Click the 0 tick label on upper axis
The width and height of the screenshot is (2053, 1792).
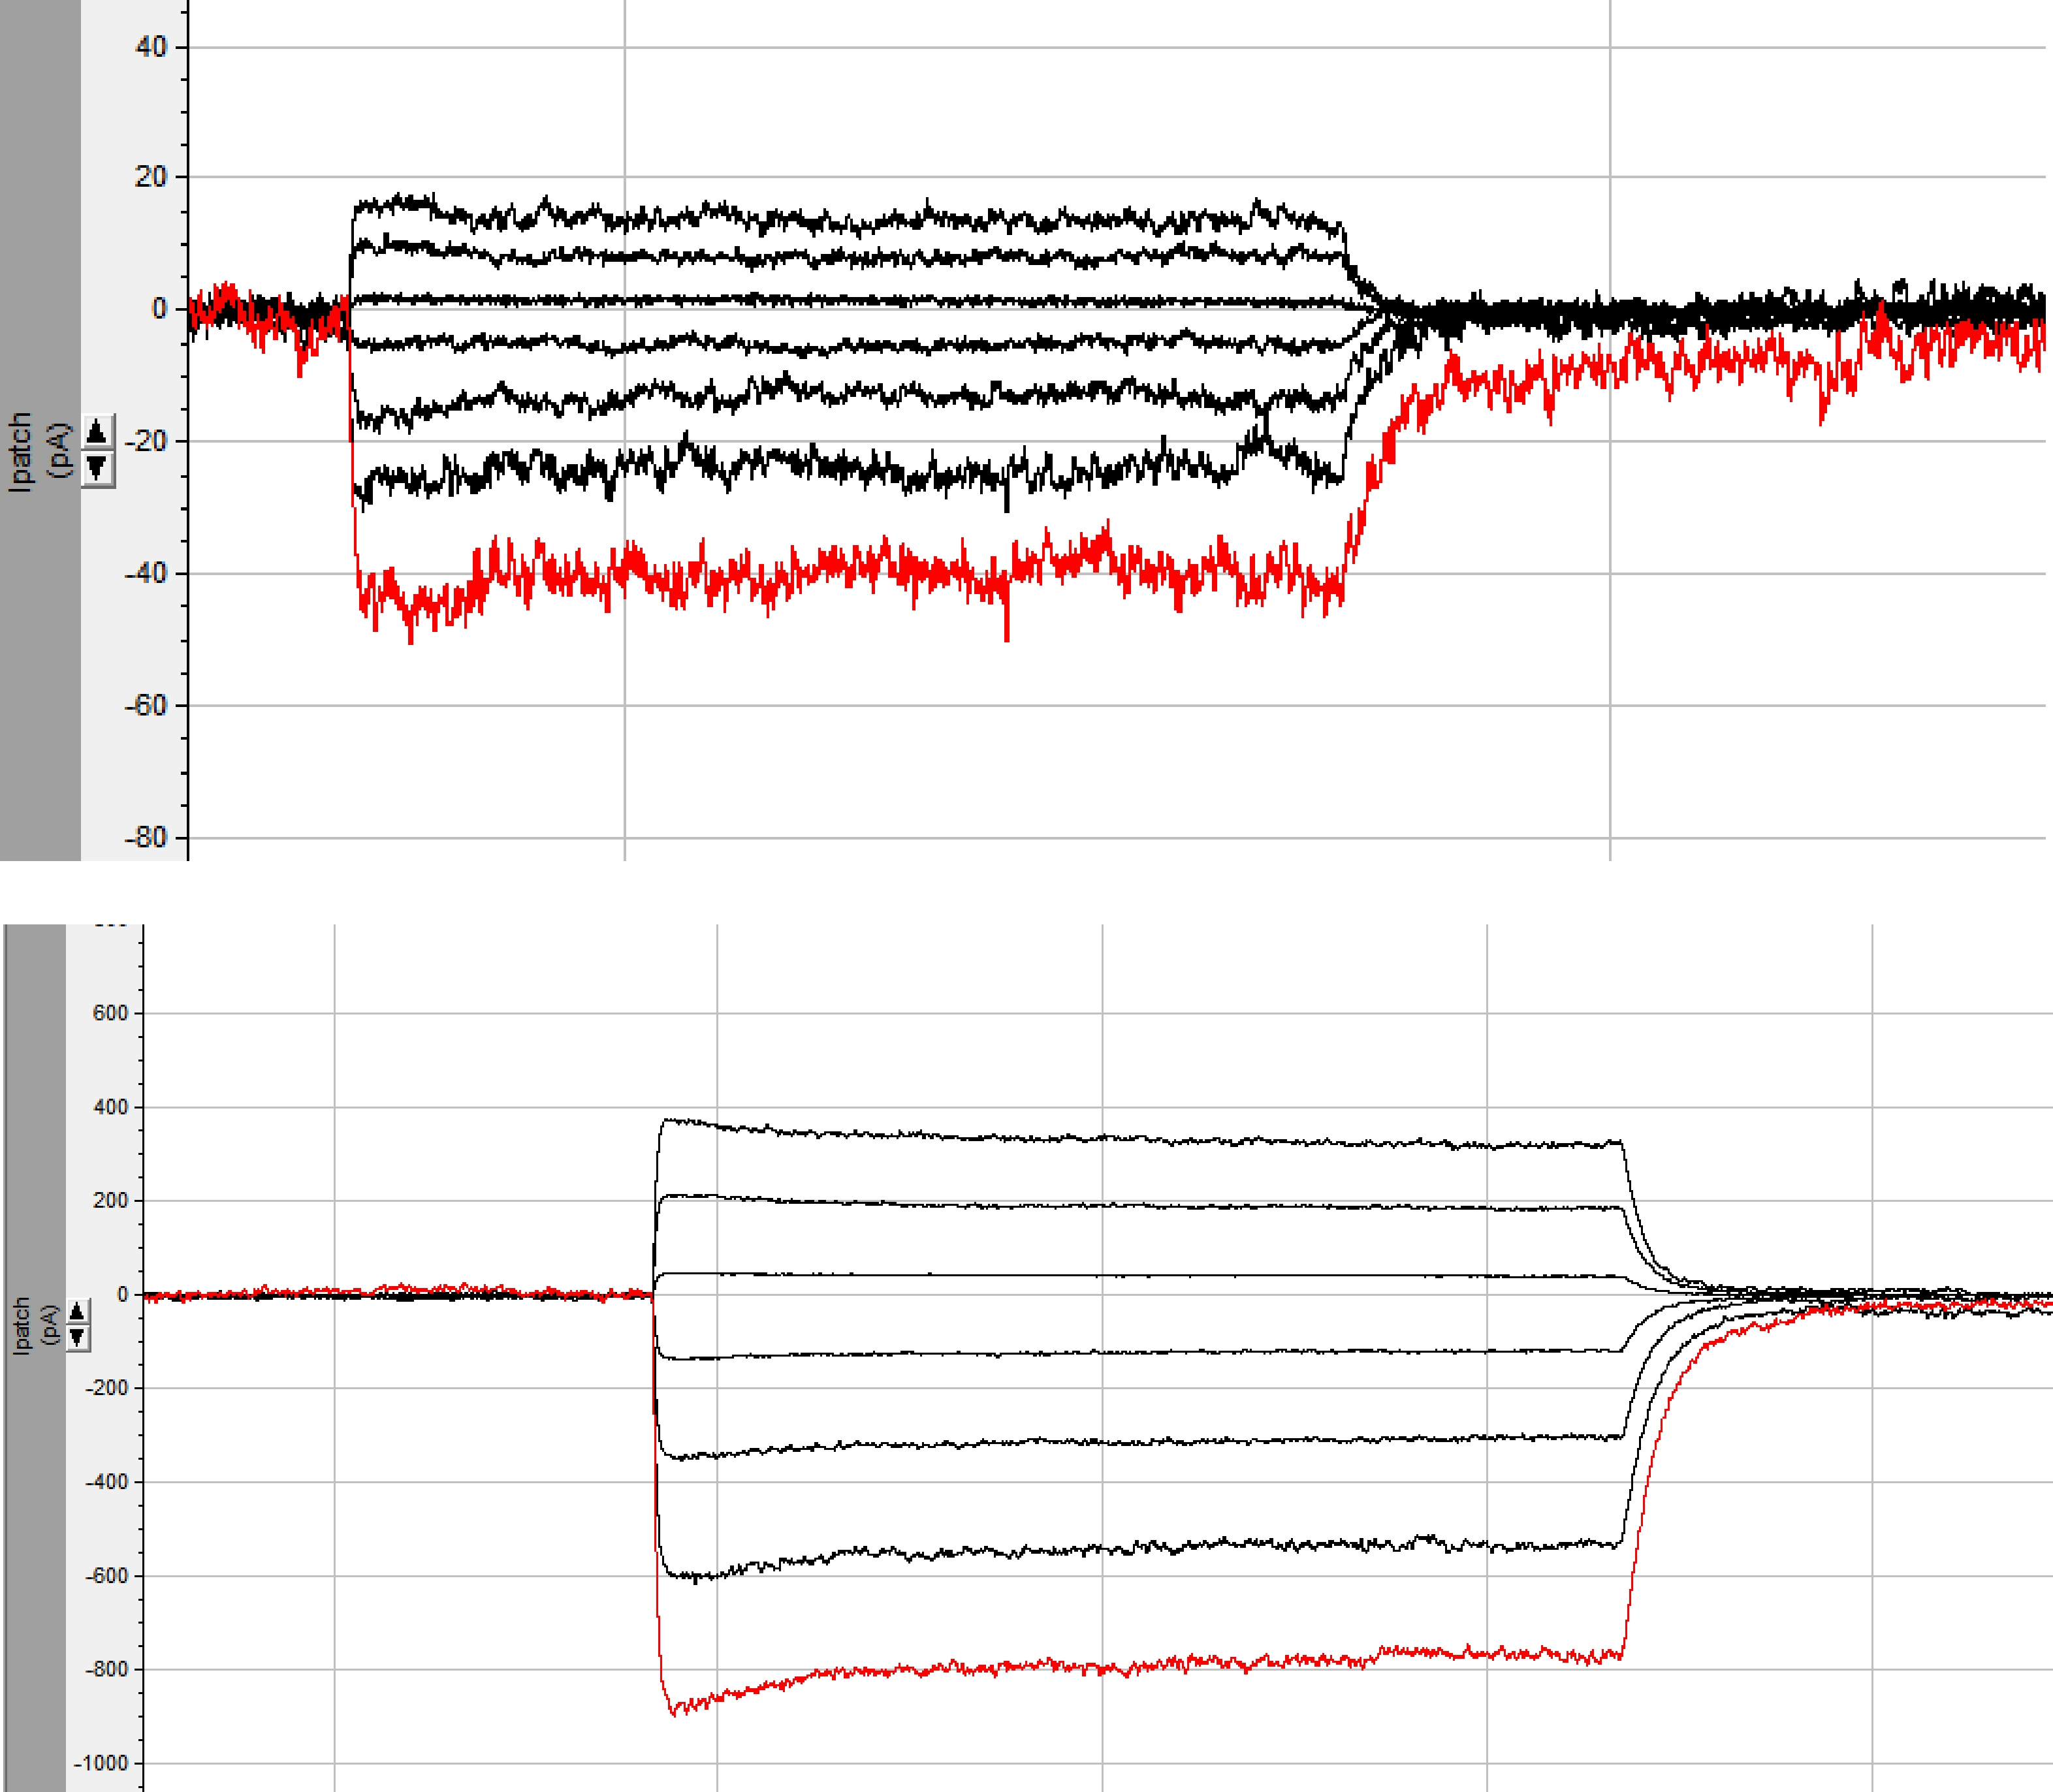pyautogui.click(x=159, y=309)
